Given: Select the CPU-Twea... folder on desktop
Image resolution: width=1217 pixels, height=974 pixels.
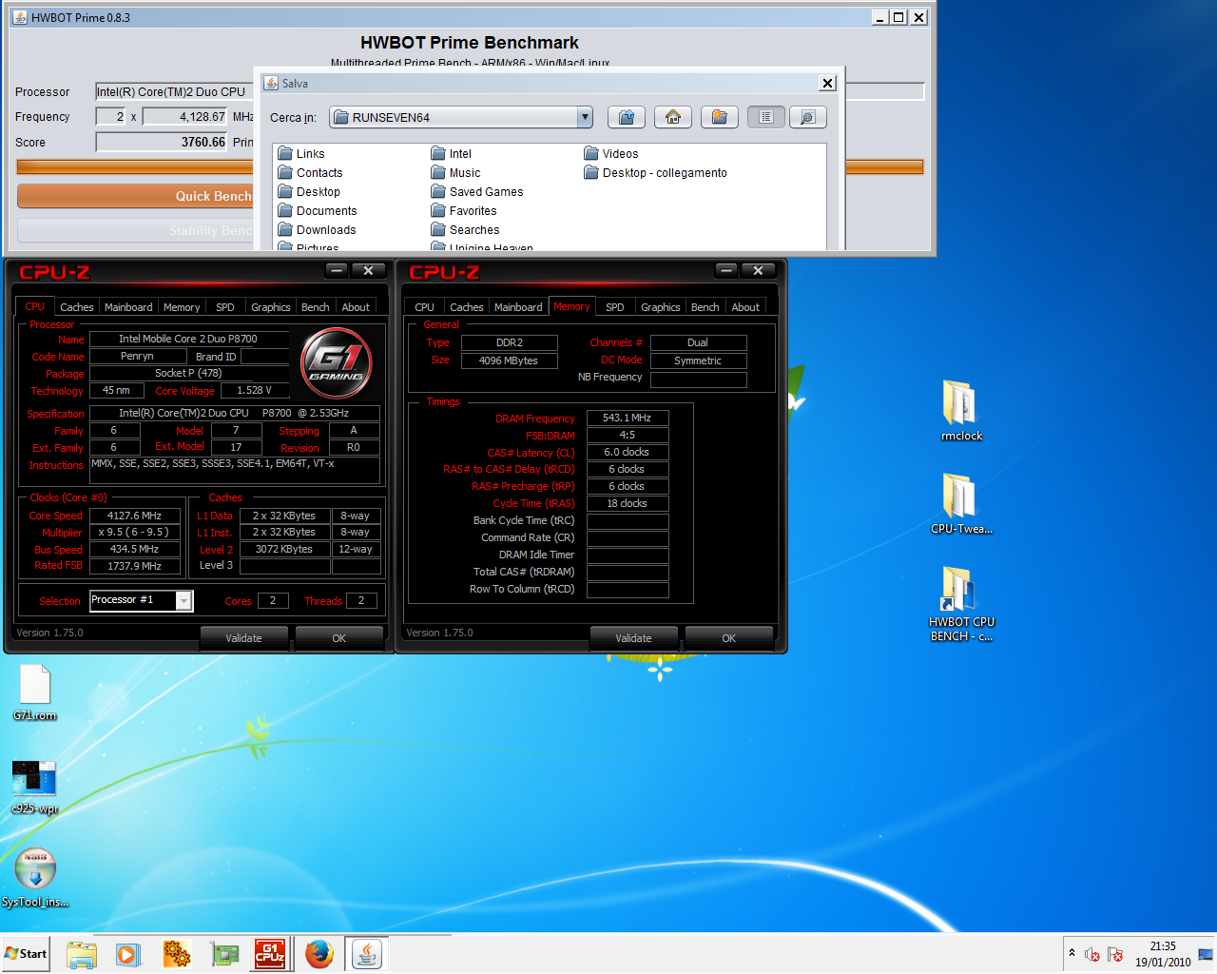Looking at the screenshot, I should pyautogui.click(x=961, y=503).
